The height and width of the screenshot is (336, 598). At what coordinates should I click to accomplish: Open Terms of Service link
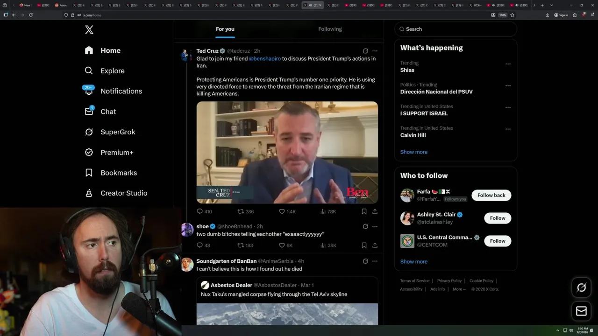[414, 281]
